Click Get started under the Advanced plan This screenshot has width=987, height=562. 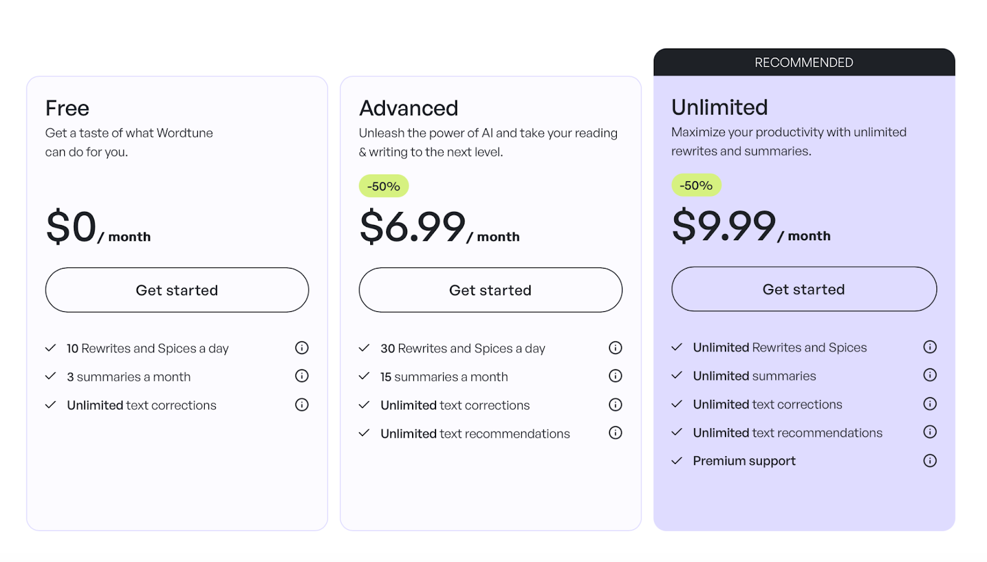click(x=490, y=290)
